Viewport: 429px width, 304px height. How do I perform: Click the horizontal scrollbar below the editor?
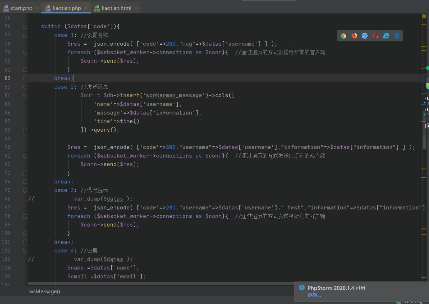pyautogui.click(x=158, y=283)
